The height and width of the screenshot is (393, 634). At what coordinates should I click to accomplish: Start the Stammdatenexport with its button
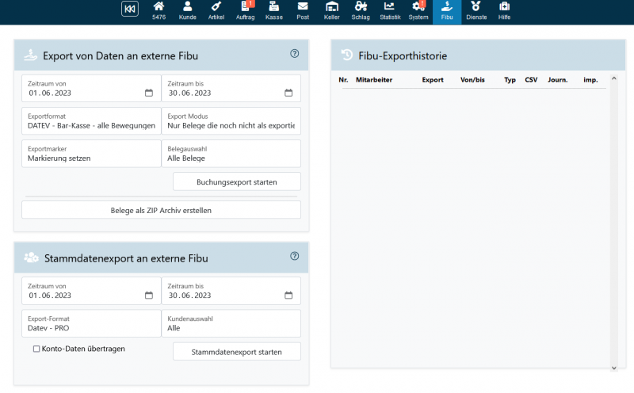pyautogui.click(x=236, y=351)
